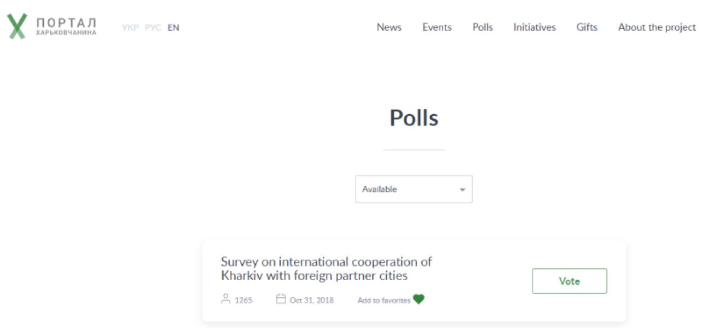Switch language to РУС
This screenshot has width=702, height=328.
tap(153, 27)
